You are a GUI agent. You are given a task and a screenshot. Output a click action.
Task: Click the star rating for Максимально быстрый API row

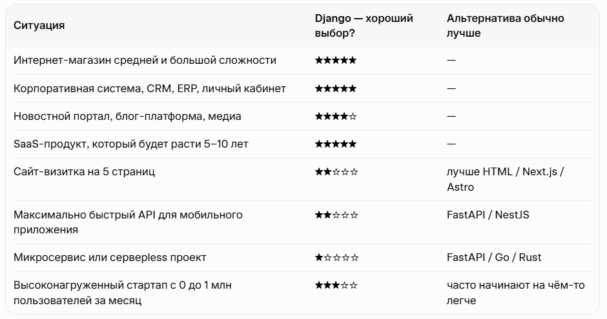[x=336, y=215]
